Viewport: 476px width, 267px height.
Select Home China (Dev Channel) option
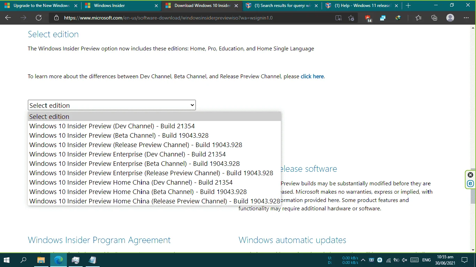coord(154,182)
